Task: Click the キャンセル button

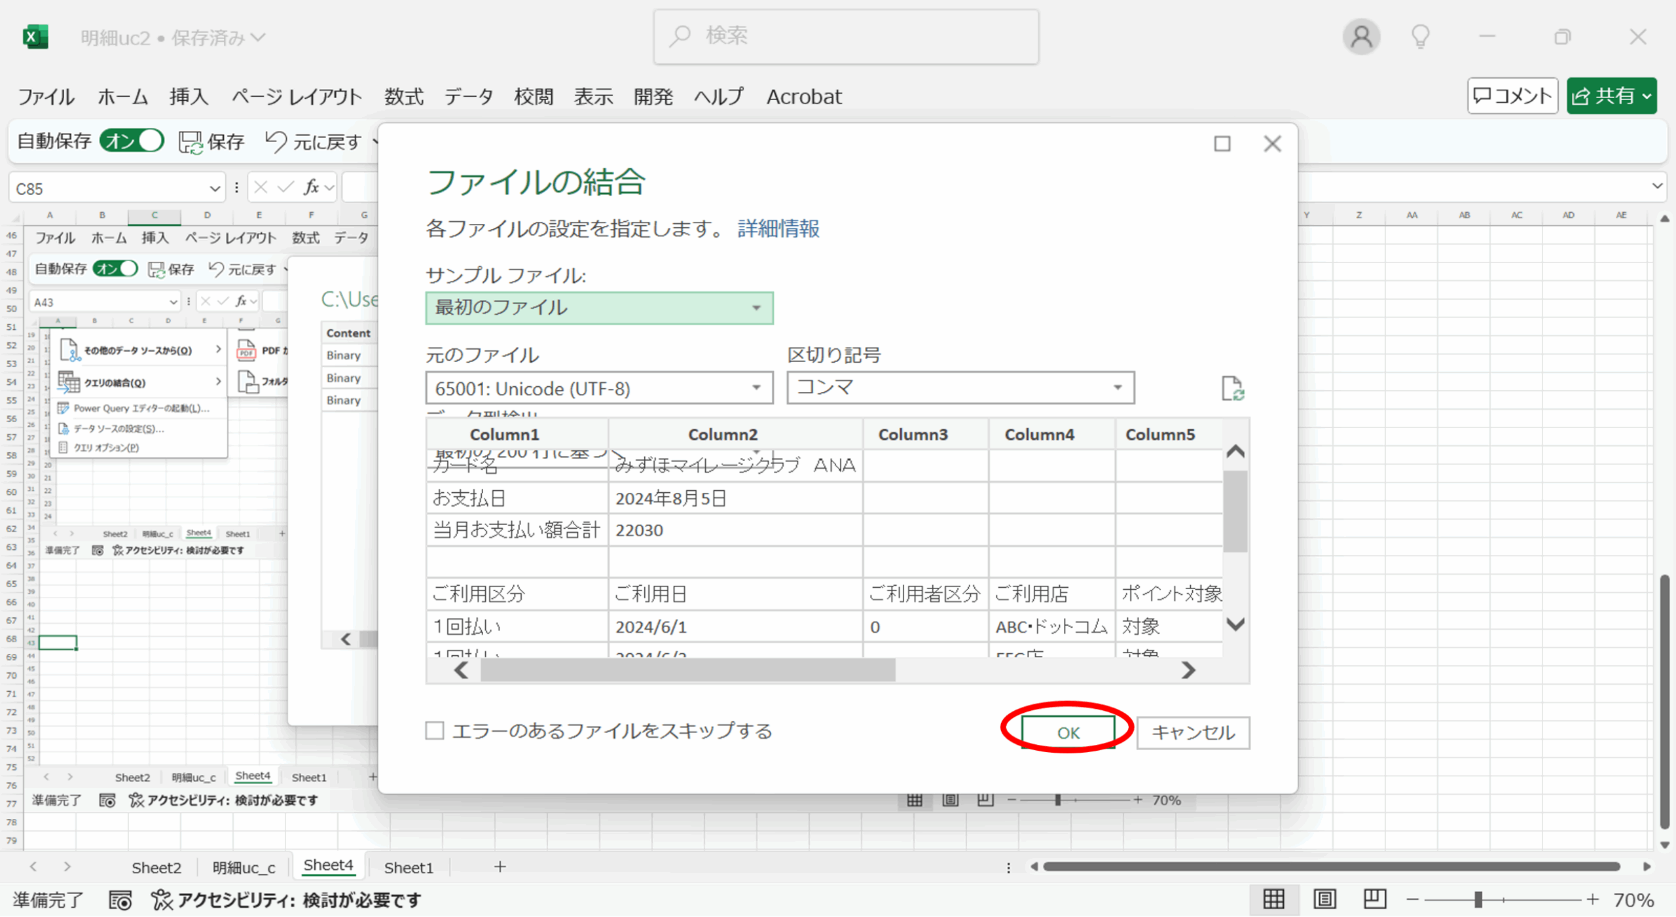Action: [1193, 732]
